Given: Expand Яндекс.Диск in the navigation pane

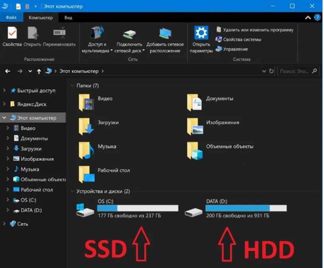Looking at the screenshot, I should click(4, 104).
